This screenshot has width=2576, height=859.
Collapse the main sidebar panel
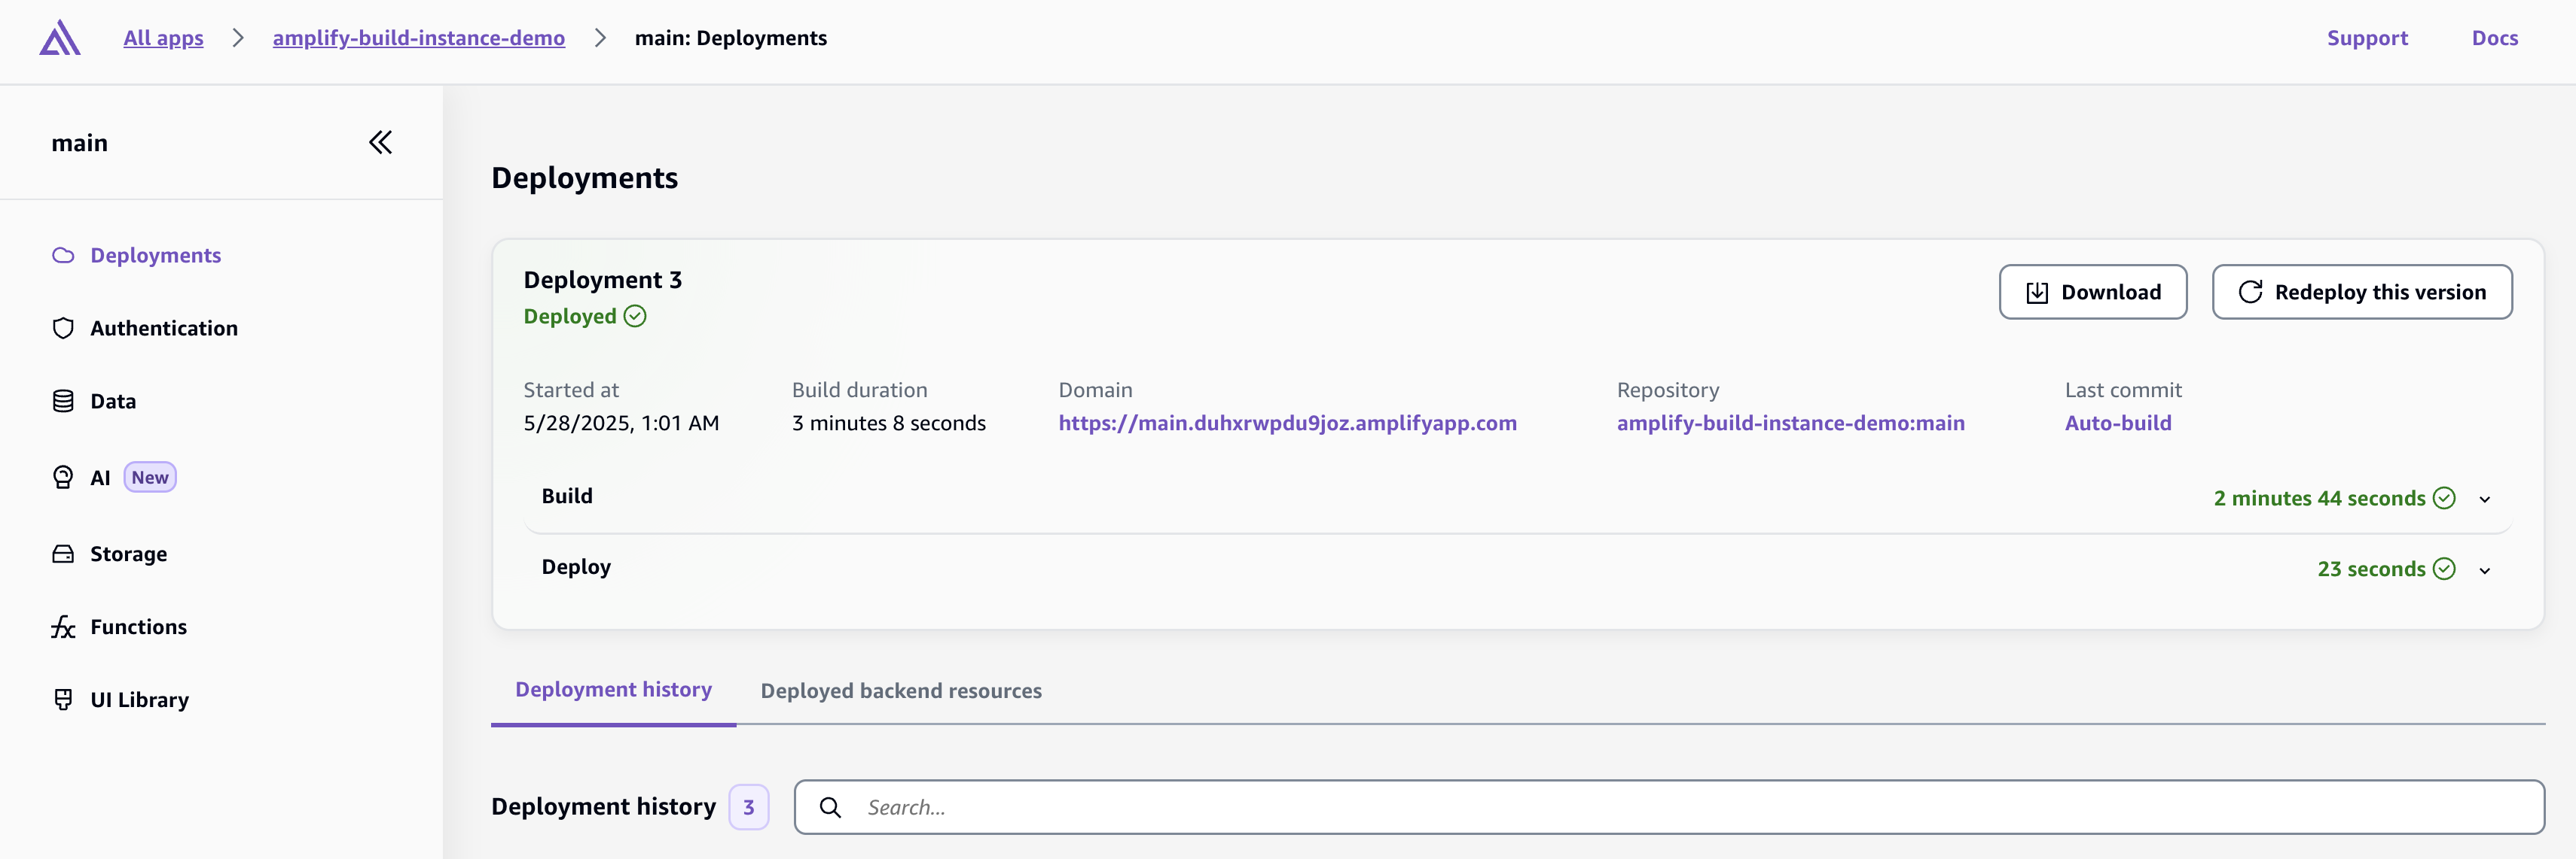(x=380, y=143)
